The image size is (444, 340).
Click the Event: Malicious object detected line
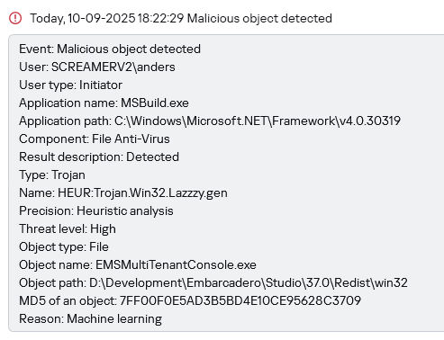[x=110, y=49]
